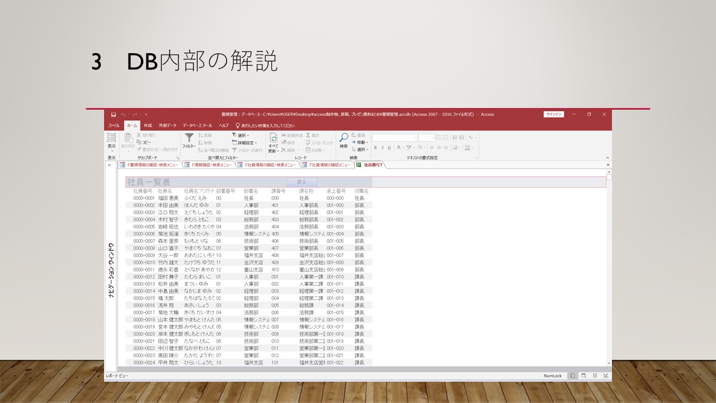716x403 pixels.
Task: Click the Save icon in quick access toolbar
Action: point(114,114)
